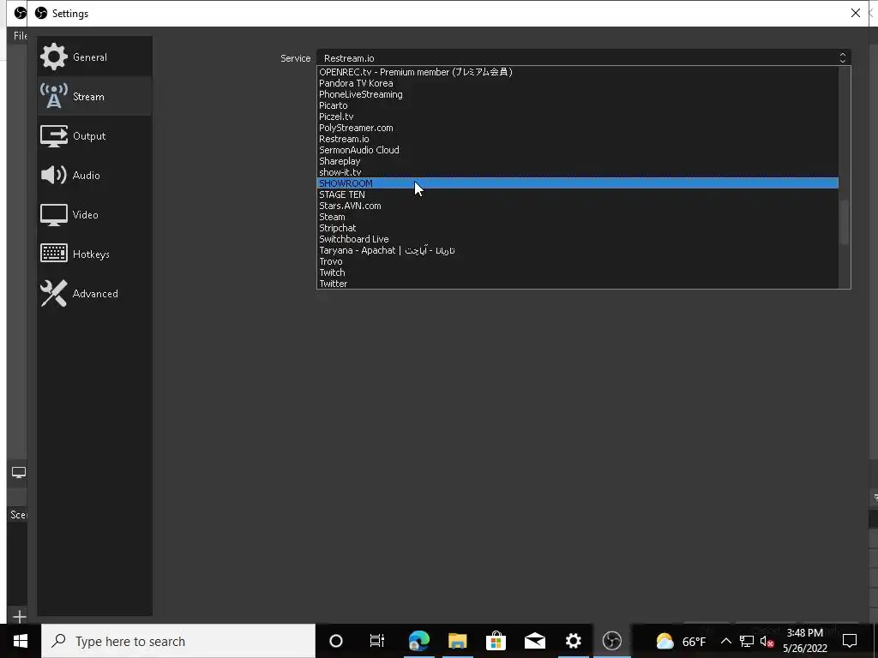
Task: Select the highlighted SHOWROOM entry
Action: point(577,183)
